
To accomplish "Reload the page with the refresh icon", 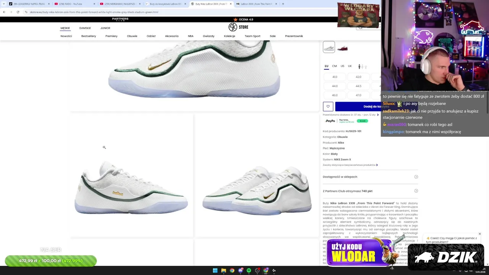I will [x=18, y=12].
